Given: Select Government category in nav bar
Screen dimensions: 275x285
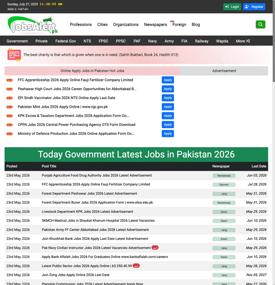Looking at the screenshot, I should 17,41.
